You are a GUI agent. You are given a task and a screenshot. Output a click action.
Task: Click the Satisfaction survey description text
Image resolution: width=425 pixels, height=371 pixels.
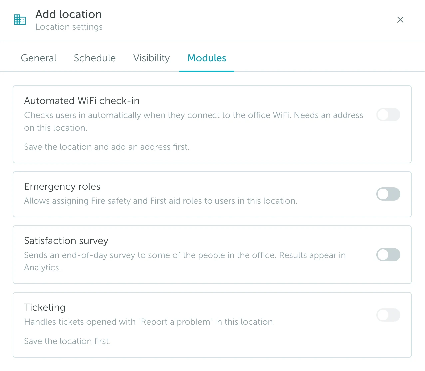pyautogui.click(x=185, y=261)
